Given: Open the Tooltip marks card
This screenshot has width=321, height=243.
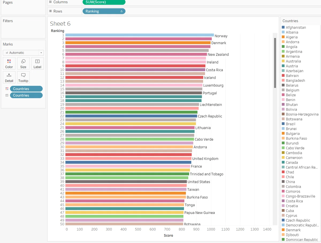Looking at the screenshot, I should pyautogui.click(x=23, y=78).
